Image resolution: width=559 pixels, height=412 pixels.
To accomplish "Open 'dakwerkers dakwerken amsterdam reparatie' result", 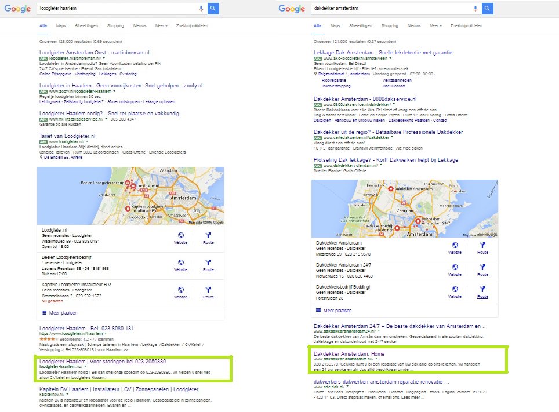I will (x=381, y=381).
